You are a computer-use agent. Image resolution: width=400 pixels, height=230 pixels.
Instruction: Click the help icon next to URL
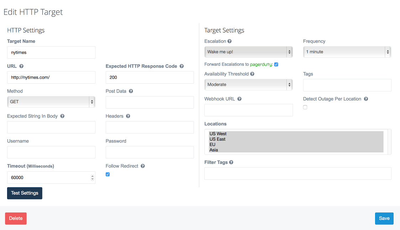21,66
